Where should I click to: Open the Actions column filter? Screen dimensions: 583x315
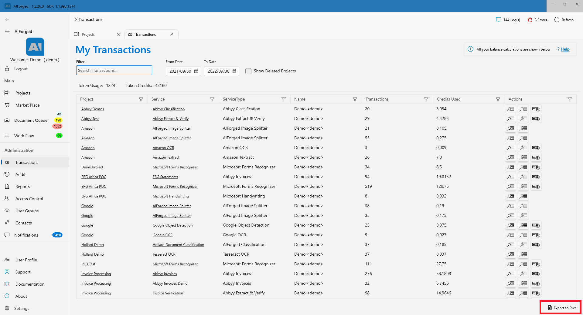[x=570, y=99]
